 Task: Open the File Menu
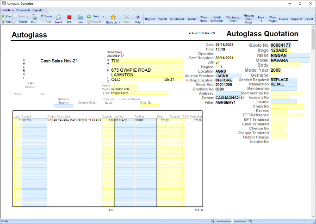tap(7, 10)
